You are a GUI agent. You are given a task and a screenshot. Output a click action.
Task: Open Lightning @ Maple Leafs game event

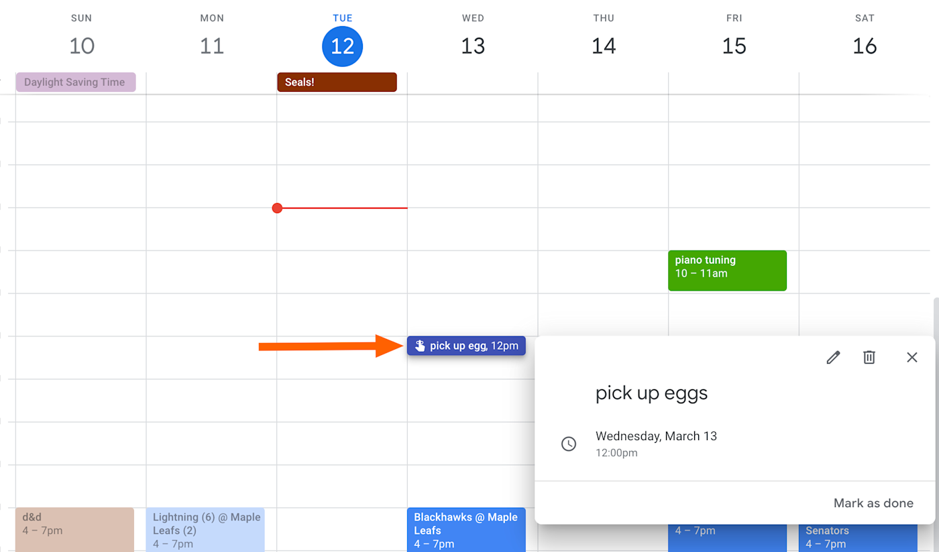point(205,529)
